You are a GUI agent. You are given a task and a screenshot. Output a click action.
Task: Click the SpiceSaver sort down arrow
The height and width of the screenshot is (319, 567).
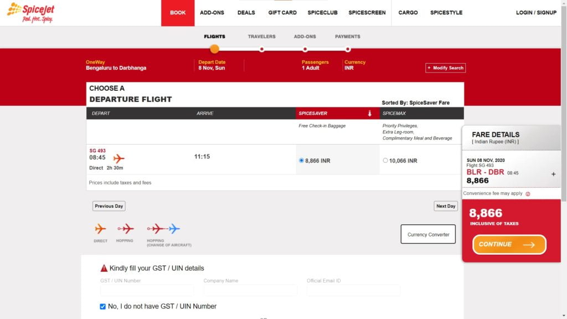[369, 114]
